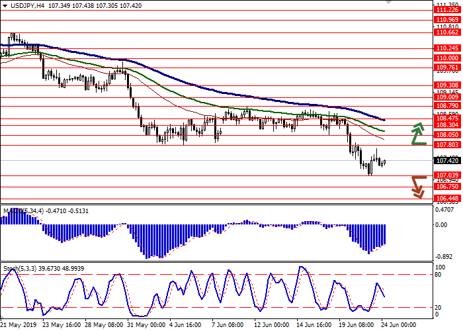Click the 107.803 price level label
The height and width of the screenshot is (331, 463).
[x=447, y=144]
